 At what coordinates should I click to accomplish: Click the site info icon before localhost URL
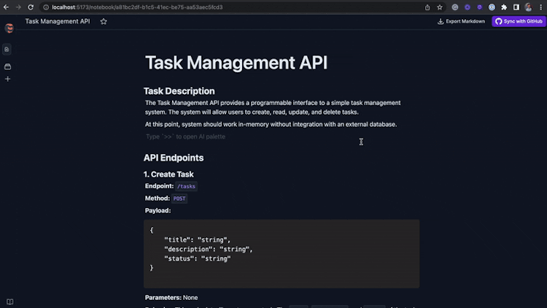(x=45, y=7)
